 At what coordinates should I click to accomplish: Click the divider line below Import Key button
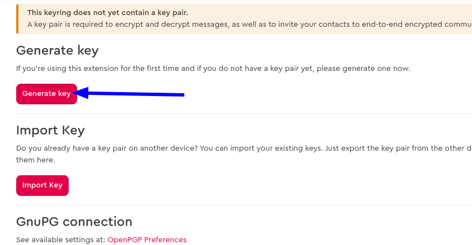click(244, 205)
